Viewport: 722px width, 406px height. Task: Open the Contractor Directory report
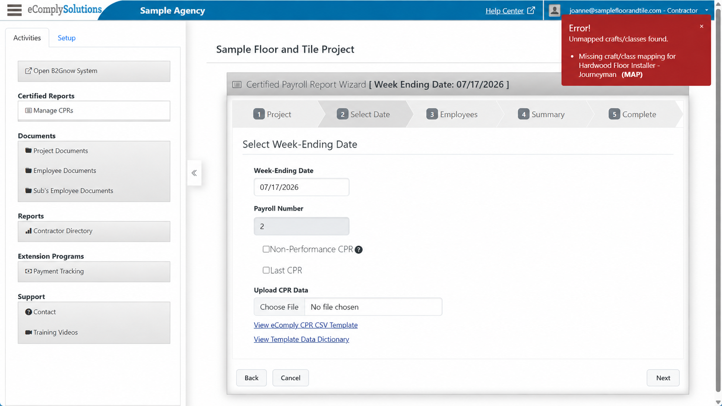click(x=94, y=231)
